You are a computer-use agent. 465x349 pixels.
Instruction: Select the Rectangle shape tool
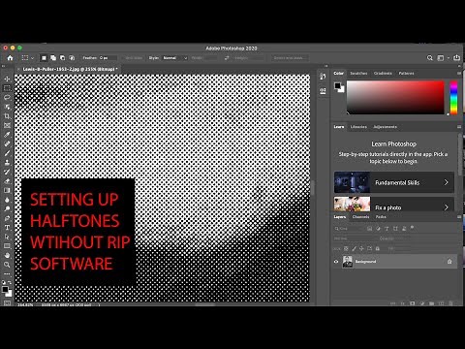pyautogui.click(x=7, y=246)
